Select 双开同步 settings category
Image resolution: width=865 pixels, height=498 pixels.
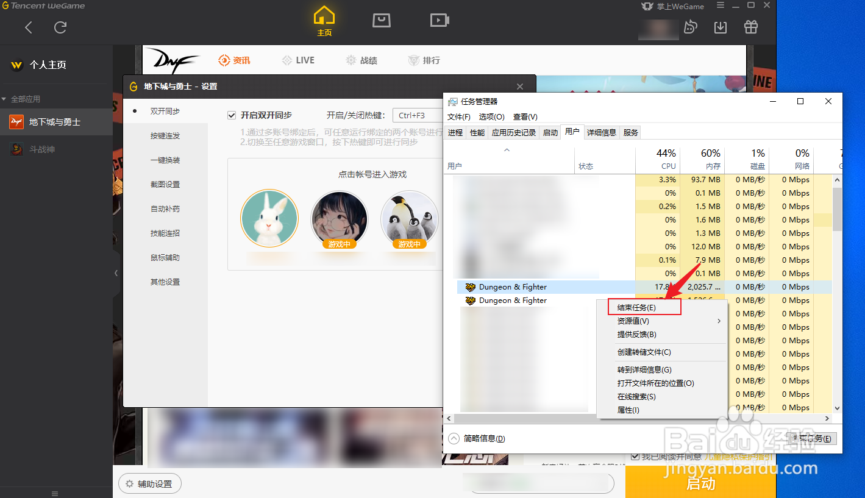pyautogui.click(x=165, y=111)
